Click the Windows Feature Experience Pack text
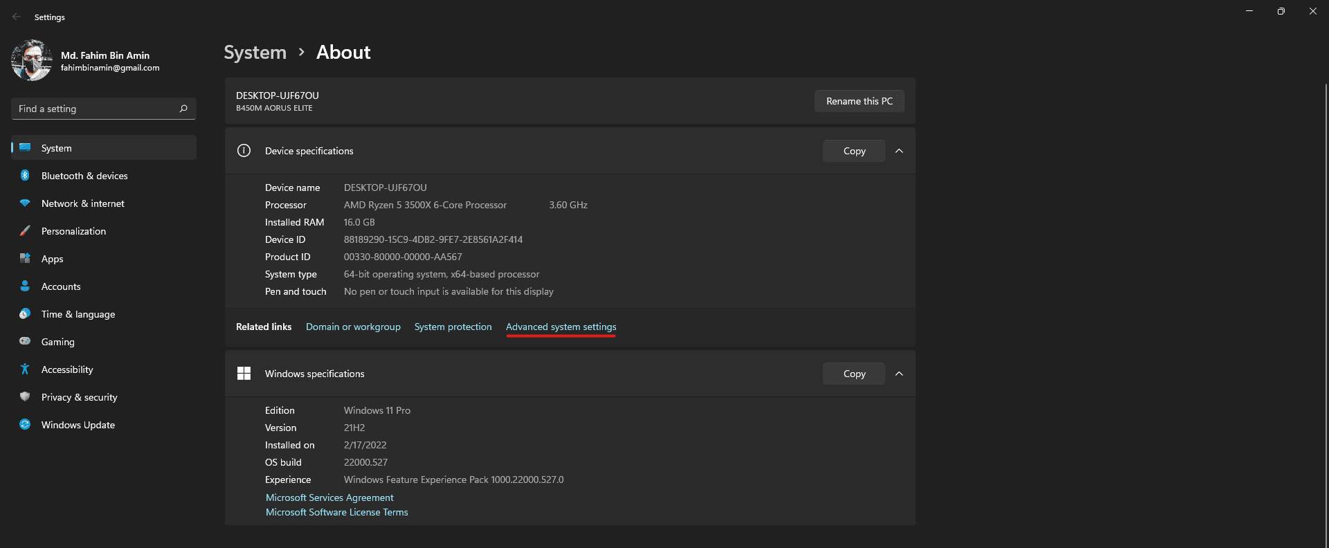This screenshot has height=548, width=1329. tap(454, 479)
